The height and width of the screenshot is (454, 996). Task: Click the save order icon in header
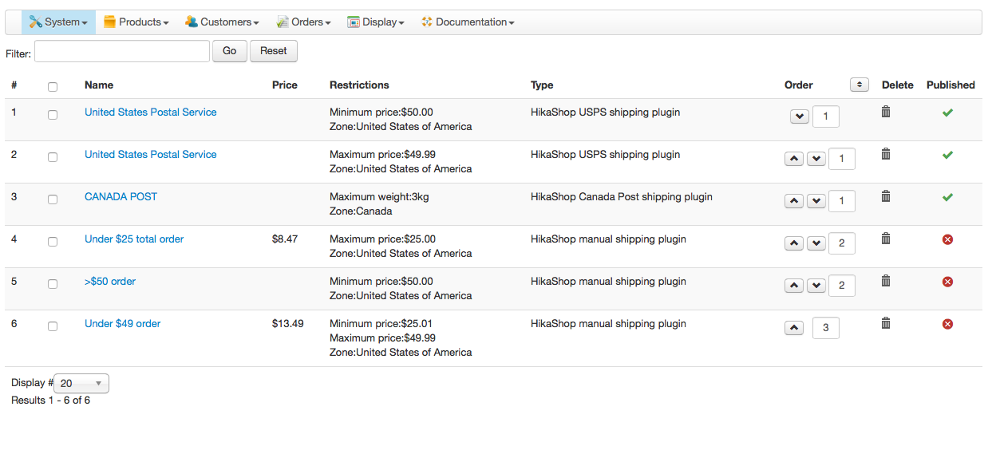point(859,85)
